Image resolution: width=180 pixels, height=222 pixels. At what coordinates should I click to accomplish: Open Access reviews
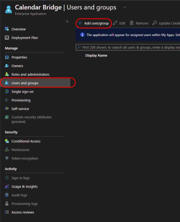pyautogui.click(x=23, y=212)
